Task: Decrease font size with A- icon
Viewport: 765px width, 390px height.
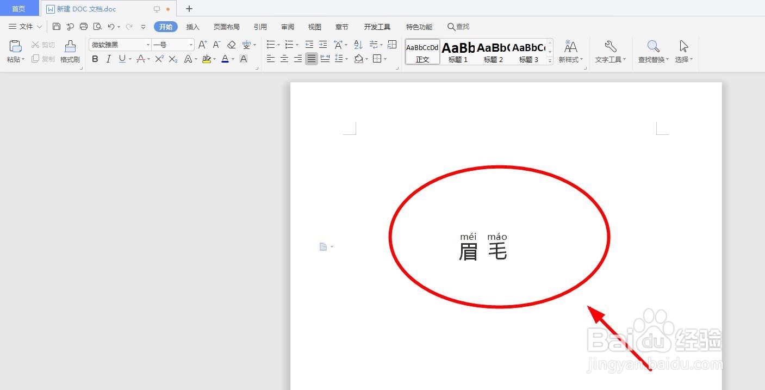Action: (216, 45)
